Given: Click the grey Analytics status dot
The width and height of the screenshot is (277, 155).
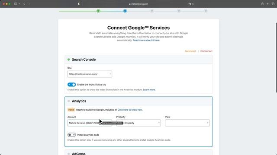Looking at the screenshot, I should tap(69, 101).
